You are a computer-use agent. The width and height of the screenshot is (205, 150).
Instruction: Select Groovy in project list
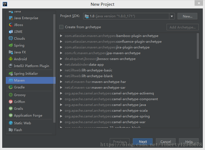click(x=20, y=95)
